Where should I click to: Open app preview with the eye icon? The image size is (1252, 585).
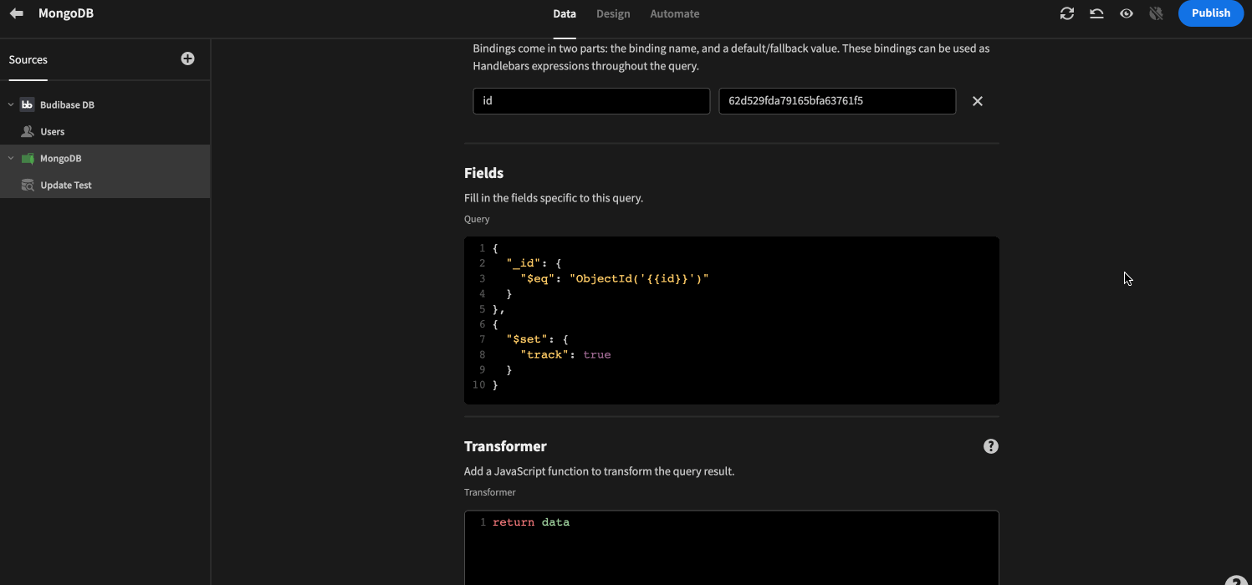click(1126, 13)
